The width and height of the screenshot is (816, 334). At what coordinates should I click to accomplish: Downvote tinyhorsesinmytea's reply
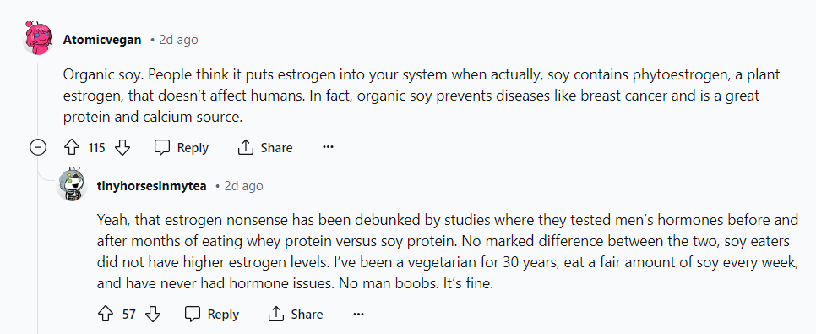153,315
